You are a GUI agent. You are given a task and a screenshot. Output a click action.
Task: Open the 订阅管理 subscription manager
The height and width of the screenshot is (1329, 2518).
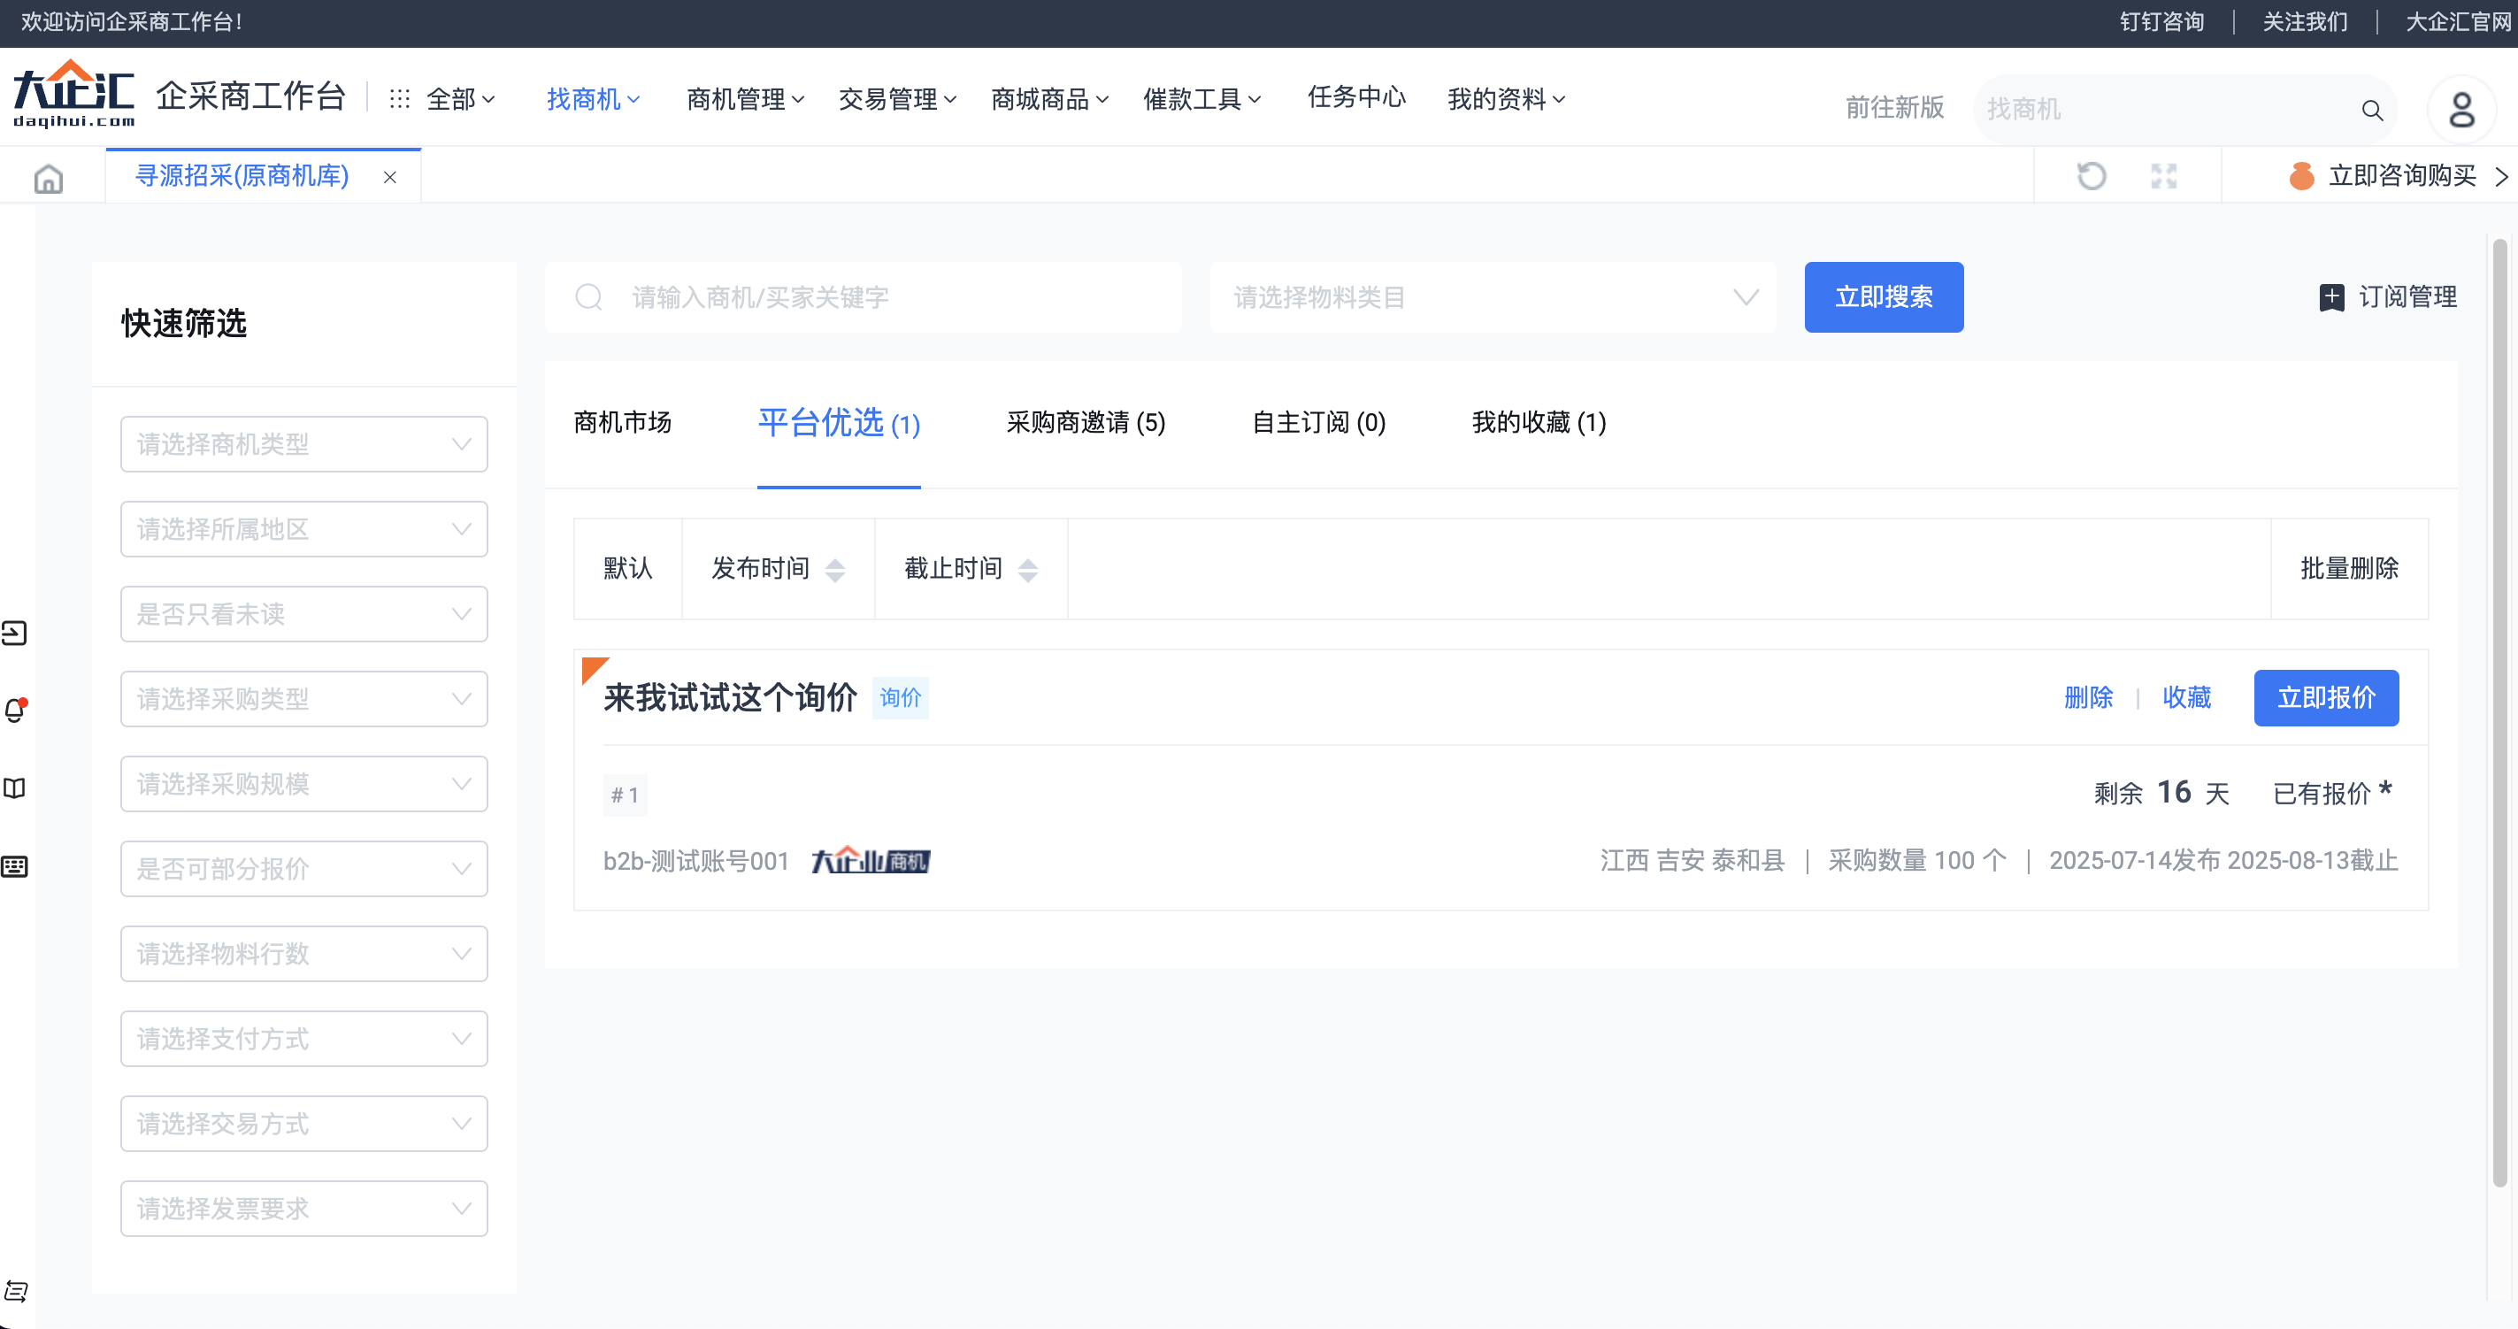2387,297
